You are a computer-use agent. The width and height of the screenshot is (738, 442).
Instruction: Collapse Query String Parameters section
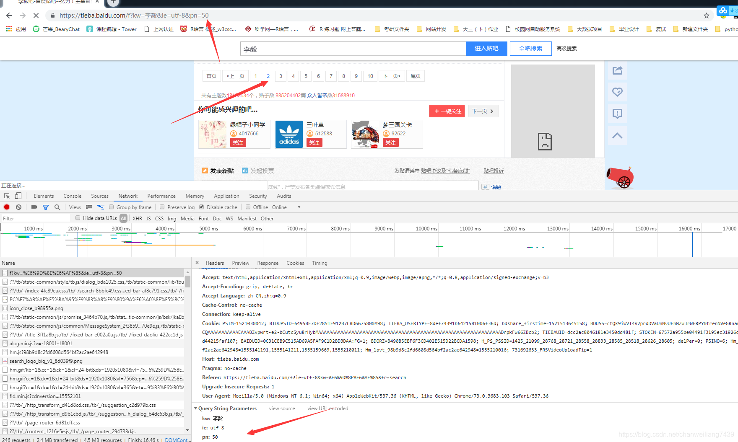[195, 408]
